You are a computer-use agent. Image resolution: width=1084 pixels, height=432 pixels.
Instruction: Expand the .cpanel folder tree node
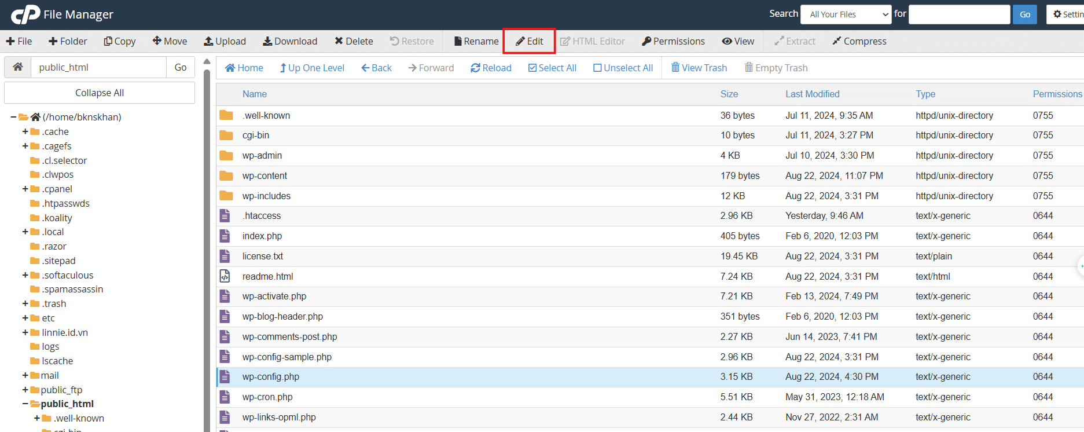(25, 189)
